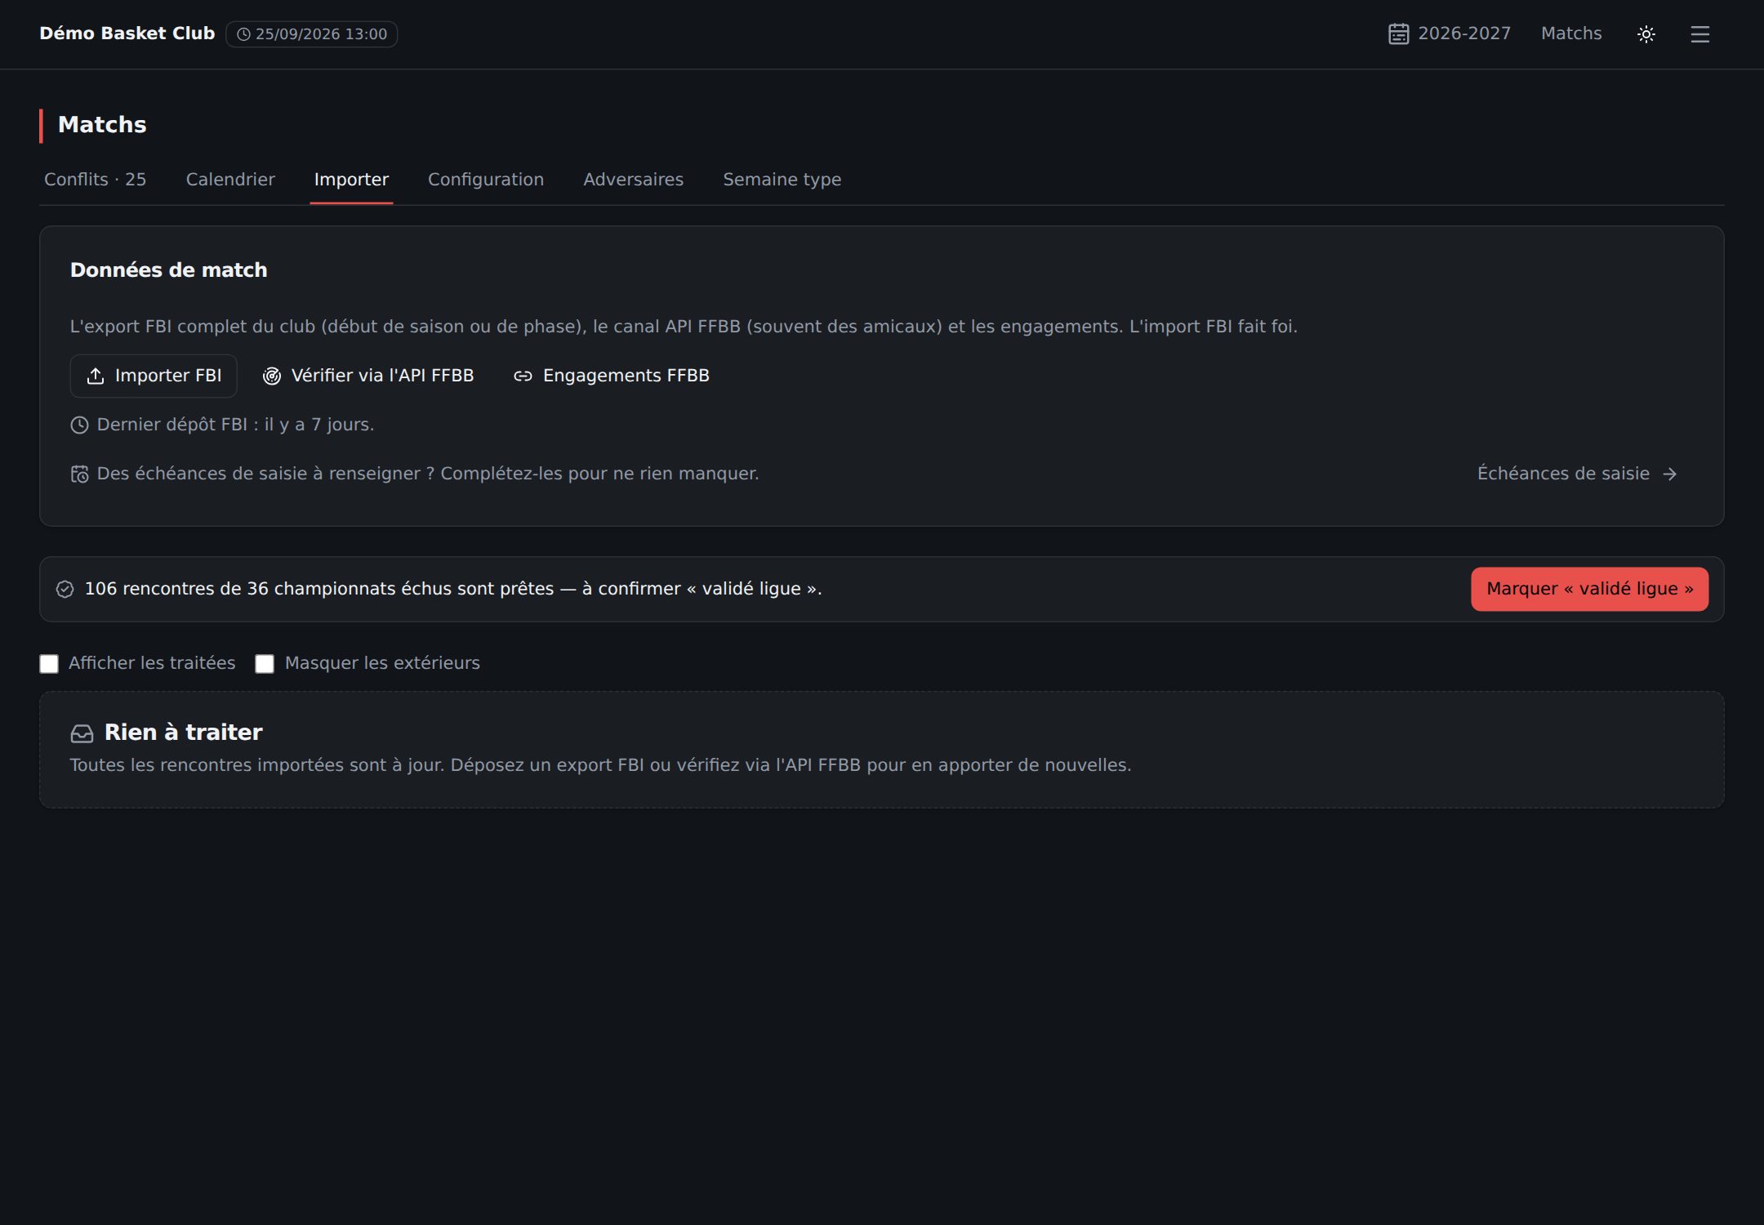Switch to the Calendrier tab
Image resolution: width=1764 pixels, height=1225 pixels.
[x=230, y=180]
